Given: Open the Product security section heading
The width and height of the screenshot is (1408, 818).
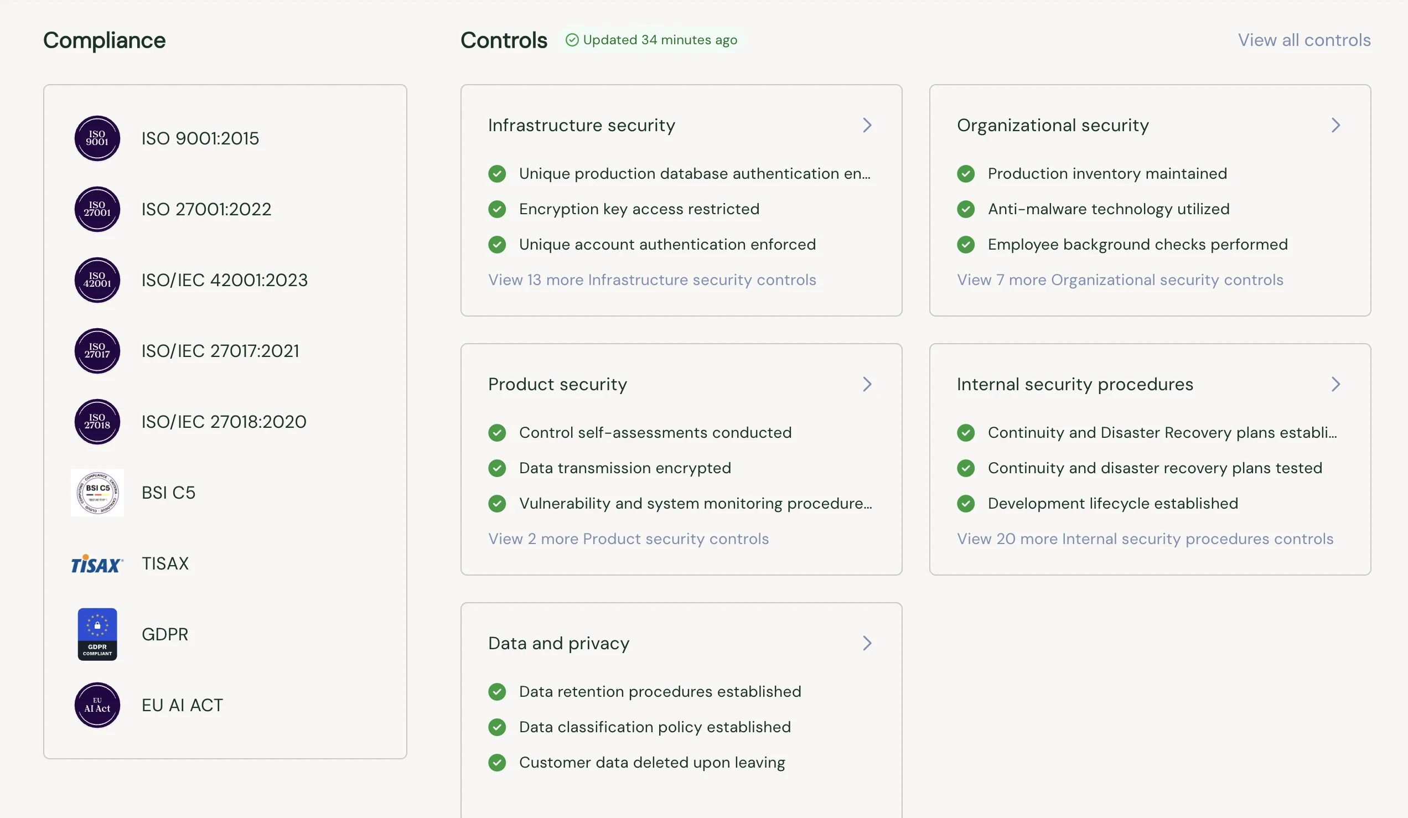Looking at the screenshot, I should [x=557, y=385].
